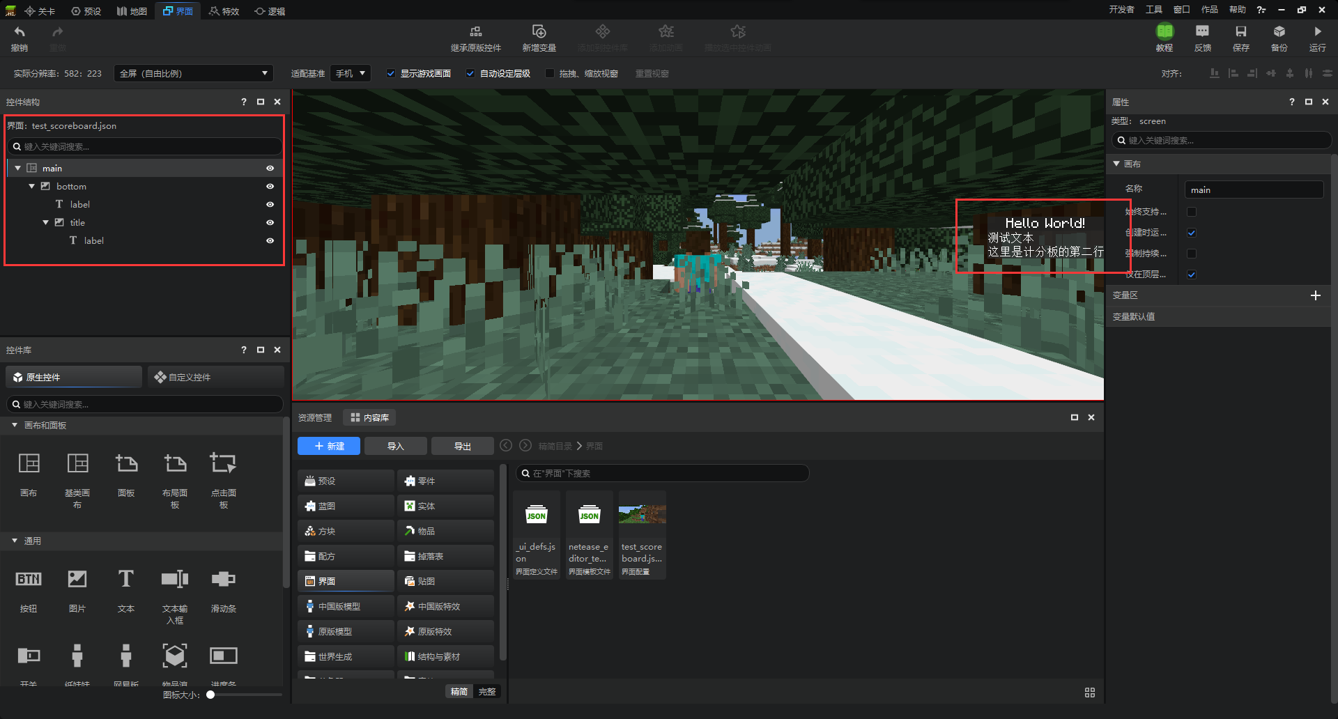This screenshot has width=1338, height=719.
Task: Collapse the 通用 section
Action: 15,541
